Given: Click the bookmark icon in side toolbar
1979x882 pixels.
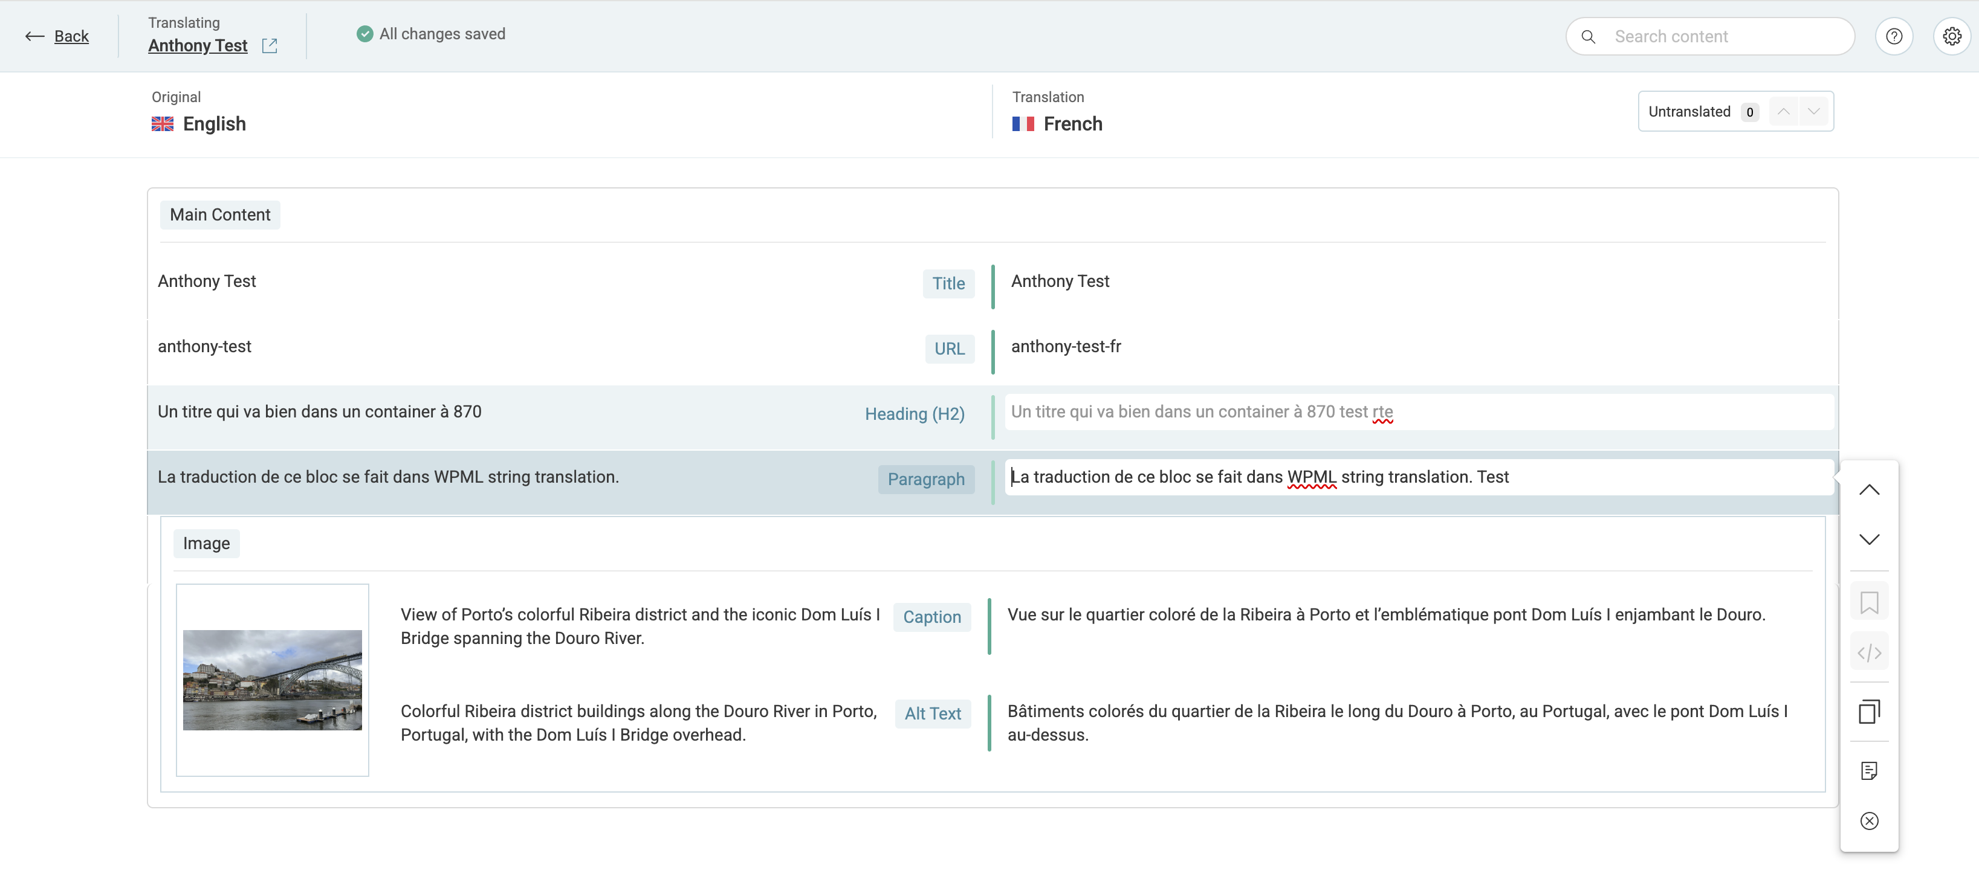Looking at the screenshot, I should (x=1868, y=602).
